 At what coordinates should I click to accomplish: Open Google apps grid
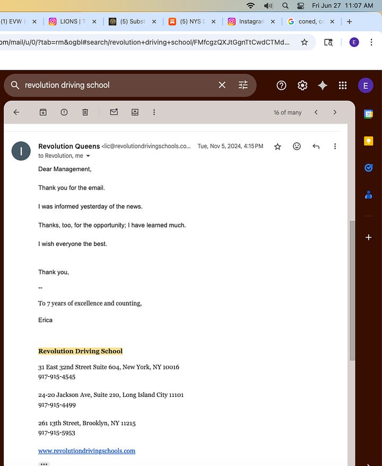click(x=343, y=86)
